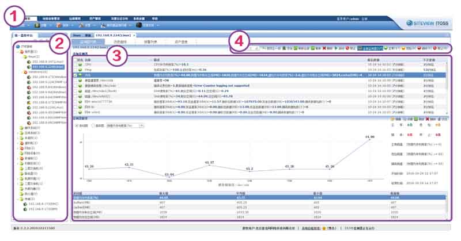This screenshot has height=241, width=461.
Task: Tick the checkbox for the Ping monitor row
Action: (75, 70)
